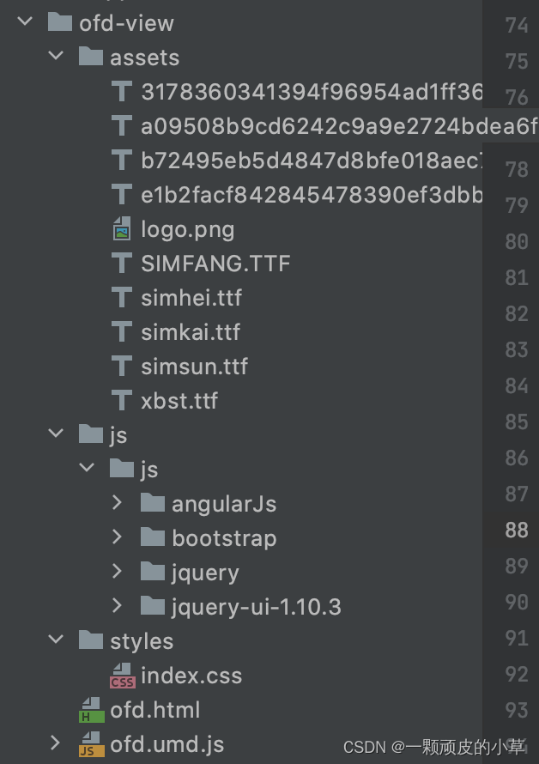Open the ofd.umd.js file
This screenshot has width=539, height=764.
pos(167,745)
